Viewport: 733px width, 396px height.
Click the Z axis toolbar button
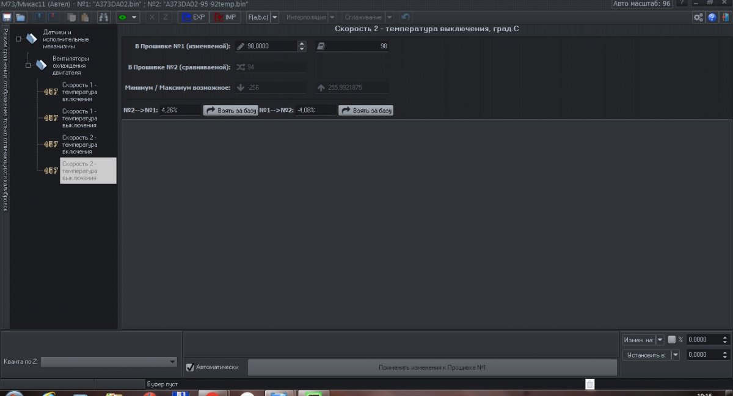coord(166,17)
